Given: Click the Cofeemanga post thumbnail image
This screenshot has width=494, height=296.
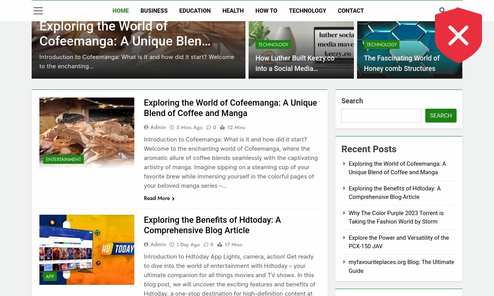Looking at the screenshot, I should coord(87,132).
